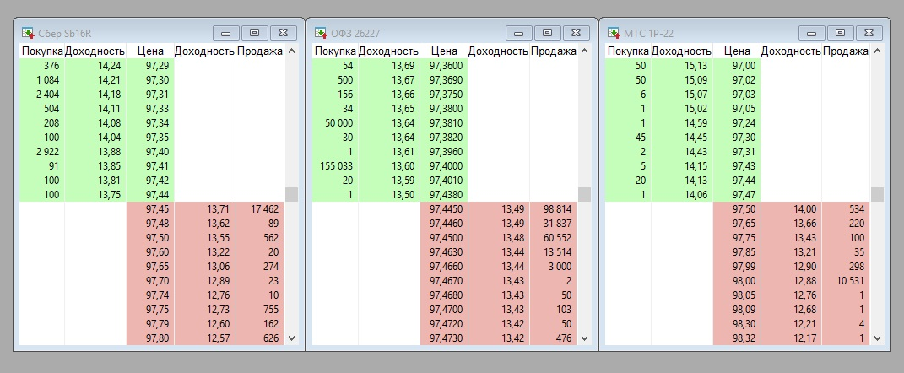Click scrollbar thumb in Сбер Sb16R window
This screenshot has width=904, height=373.
[292, 195]
